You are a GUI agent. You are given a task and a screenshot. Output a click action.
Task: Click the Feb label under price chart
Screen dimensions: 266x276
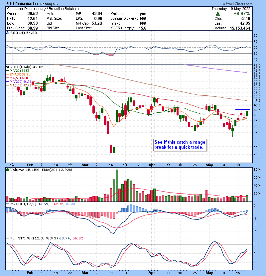(30, 165)
